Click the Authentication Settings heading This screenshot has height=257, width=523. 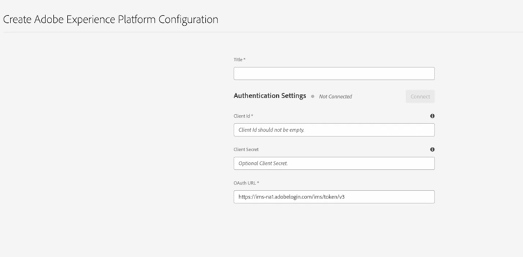point(270,96)
